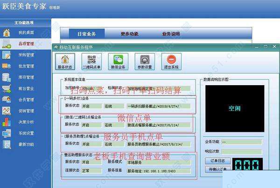Click the 一码多付 service status 开启 field
Image resolution: width=280 pixels, height=188 pixels.
pos(91,106)
